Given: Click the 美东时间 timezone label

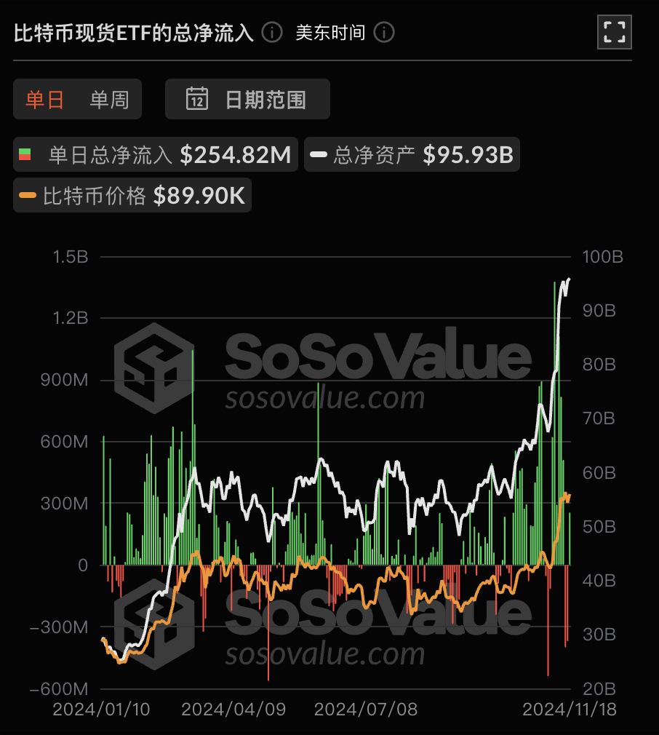Looking at the screenshot, I should (331, 33).
